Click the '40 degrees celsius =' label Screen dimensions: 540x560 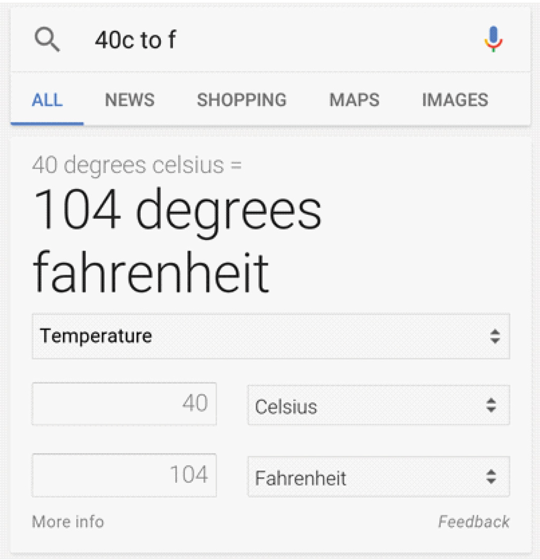pos(137,165)
